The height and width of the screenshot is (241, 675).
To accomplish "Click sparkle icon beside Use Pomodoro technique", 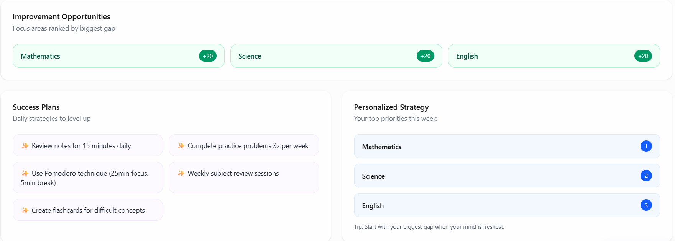I will 25,173.
